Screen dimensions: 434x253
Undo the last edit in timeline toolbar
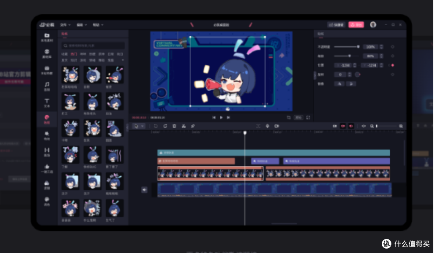point(156,126)
